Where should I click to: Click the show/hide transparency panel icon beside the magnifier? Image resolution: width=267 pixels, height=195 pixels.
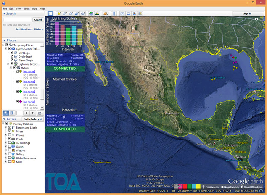12,113
